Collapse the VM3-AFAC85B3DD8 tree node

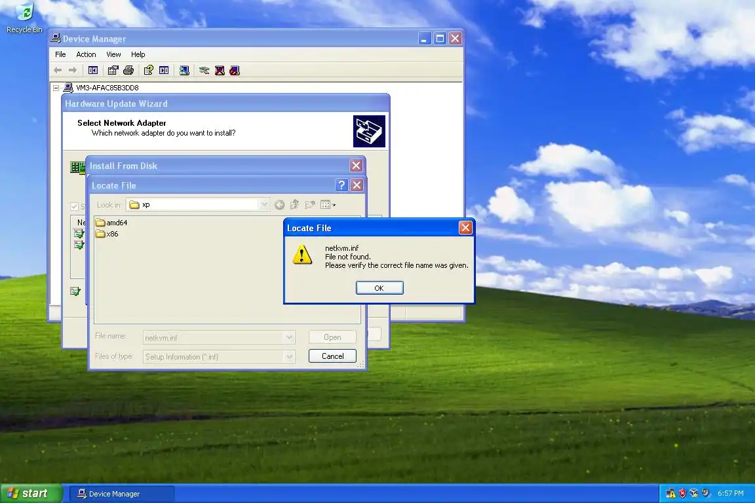click(56, 88)
